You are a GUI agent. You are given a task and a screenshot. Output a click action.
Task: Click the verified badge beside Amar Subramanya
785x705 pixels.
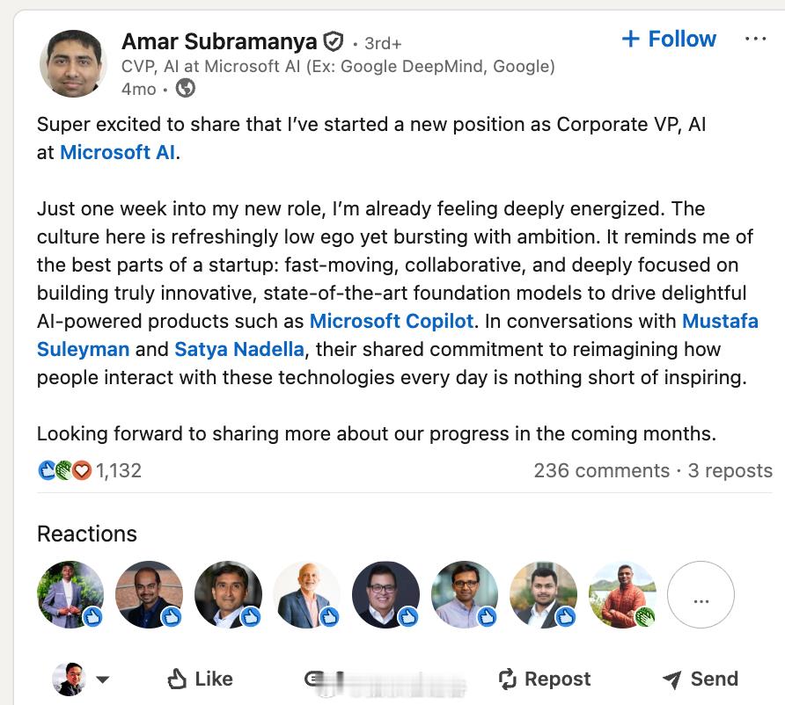coord(334,41)
